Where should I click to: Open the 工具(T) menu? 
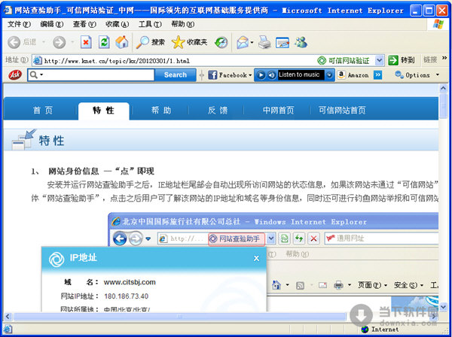coord(150,24)
